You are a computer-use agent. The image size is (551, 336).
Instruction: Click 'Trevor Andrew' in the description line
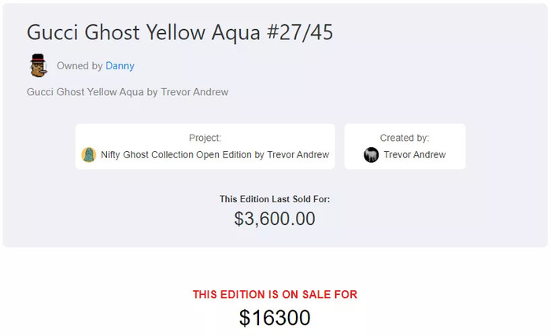194,92
